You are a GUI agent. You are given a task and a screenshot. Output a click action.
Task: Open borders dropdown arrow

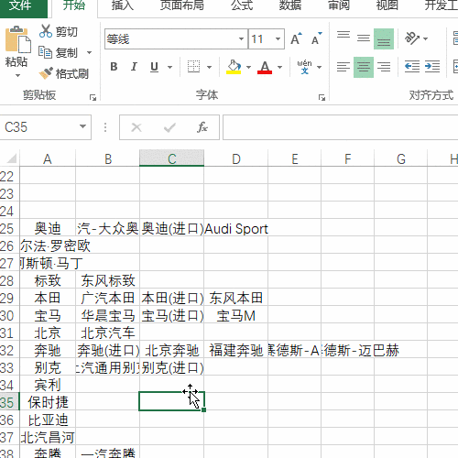[x=209, y=67]
